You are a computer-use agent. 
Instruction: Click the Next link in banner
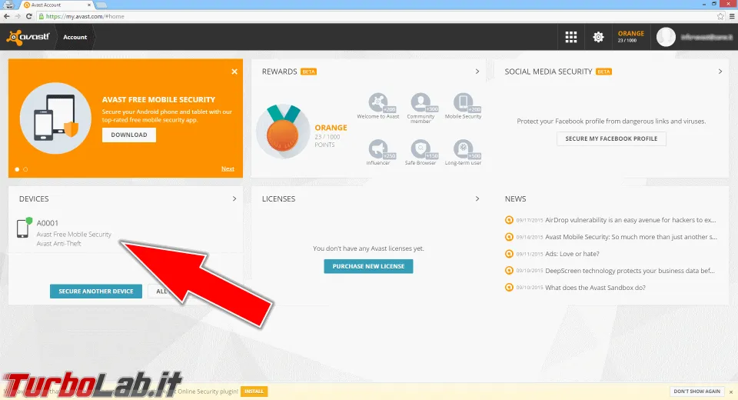[228, 168]
